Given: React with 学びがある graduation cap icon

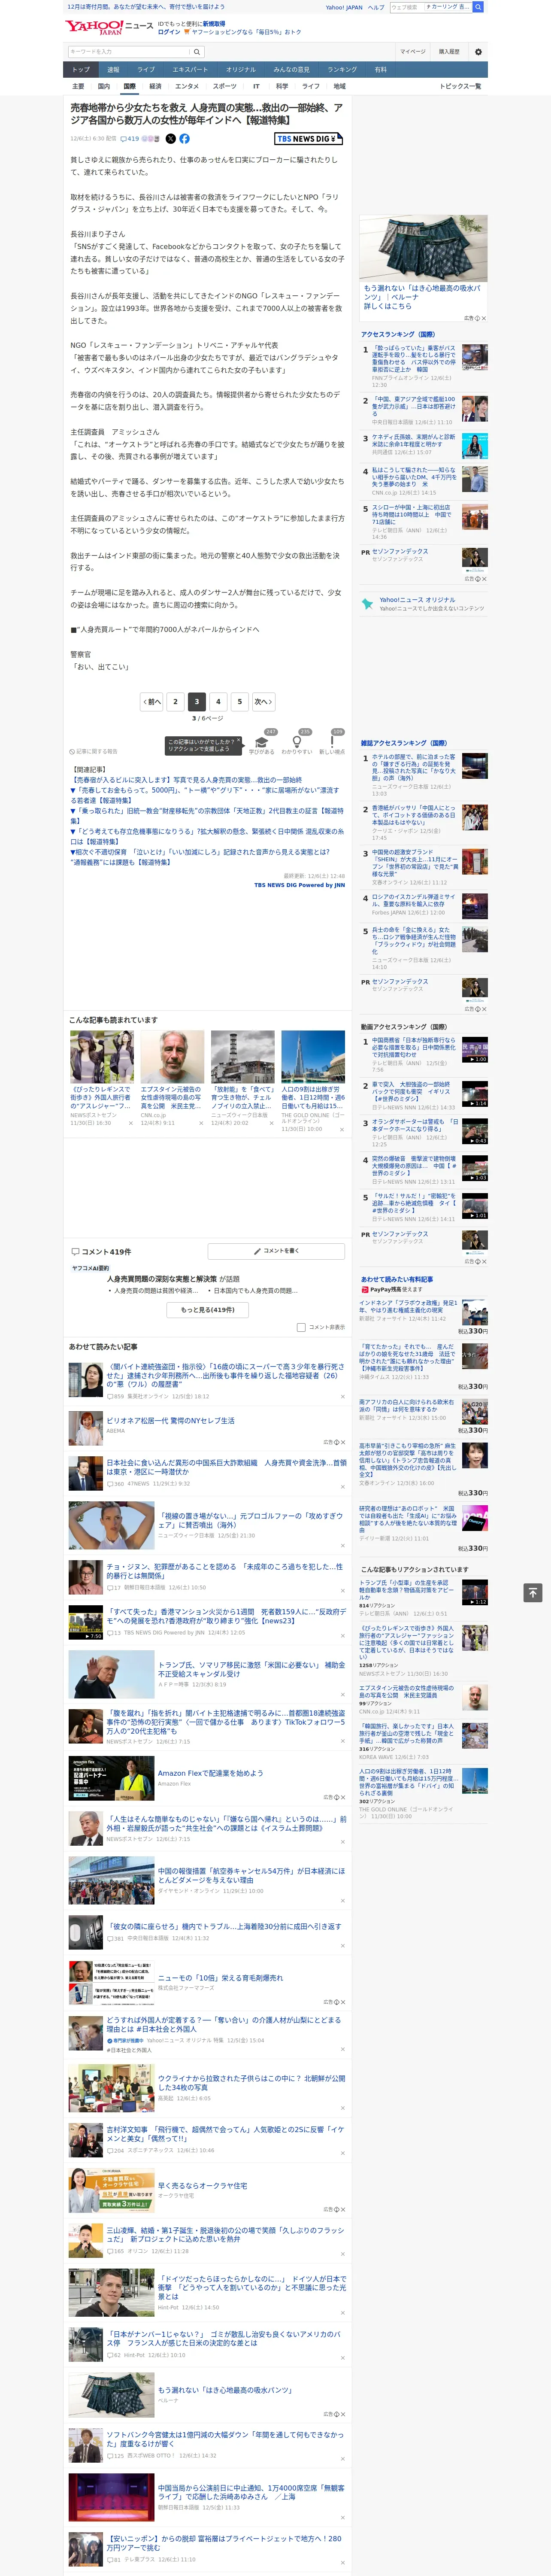Looking at the screenshot, I should pos(262,742).
